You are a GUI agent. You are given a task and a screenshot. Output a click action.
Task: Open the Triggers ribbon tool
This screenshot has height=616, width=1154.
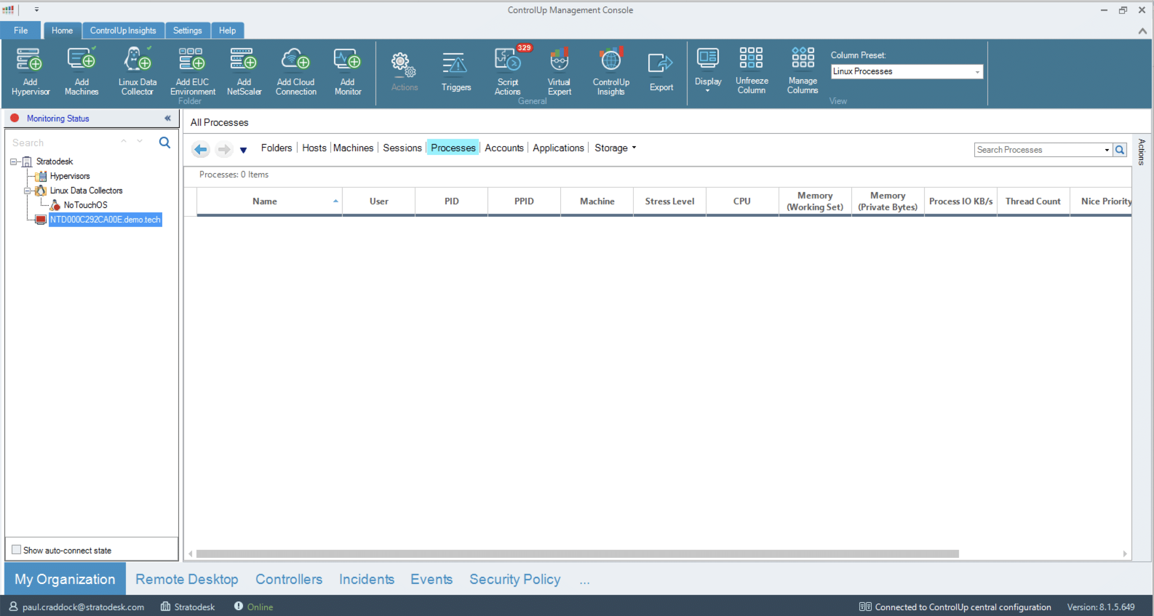click(456, 71)
